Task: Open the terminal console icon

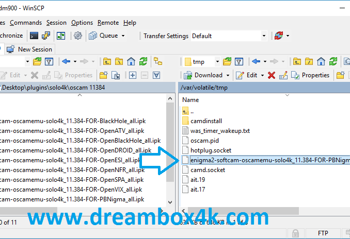Action: pos(34,36)
